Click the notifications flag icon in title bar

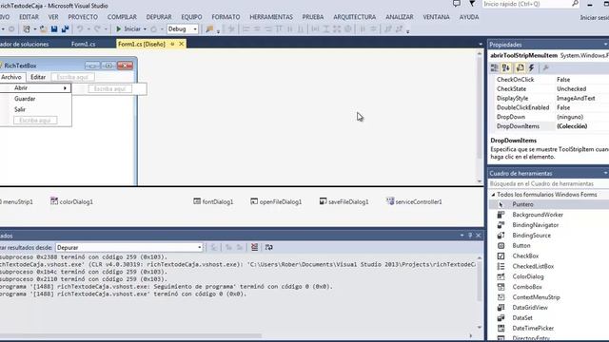pyautogui.click(x=472, y=4)
